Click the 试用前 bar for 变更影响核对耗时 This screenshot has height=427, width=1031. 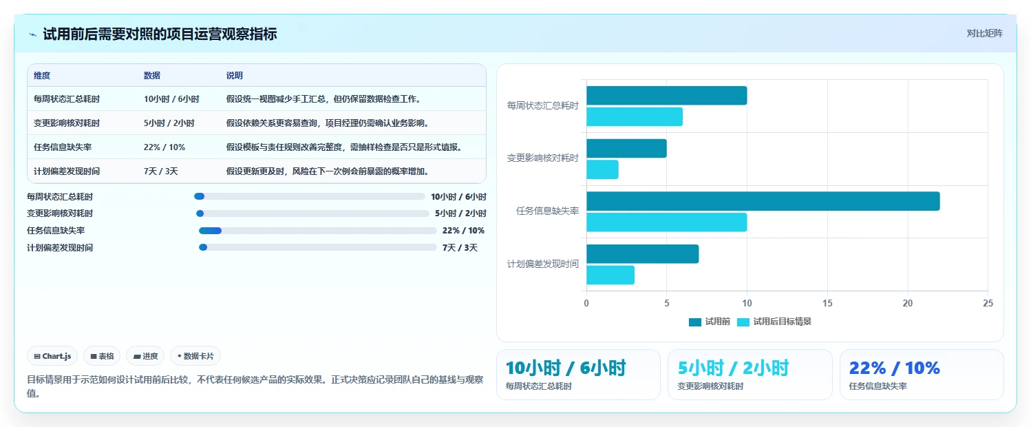pos(626,148)
